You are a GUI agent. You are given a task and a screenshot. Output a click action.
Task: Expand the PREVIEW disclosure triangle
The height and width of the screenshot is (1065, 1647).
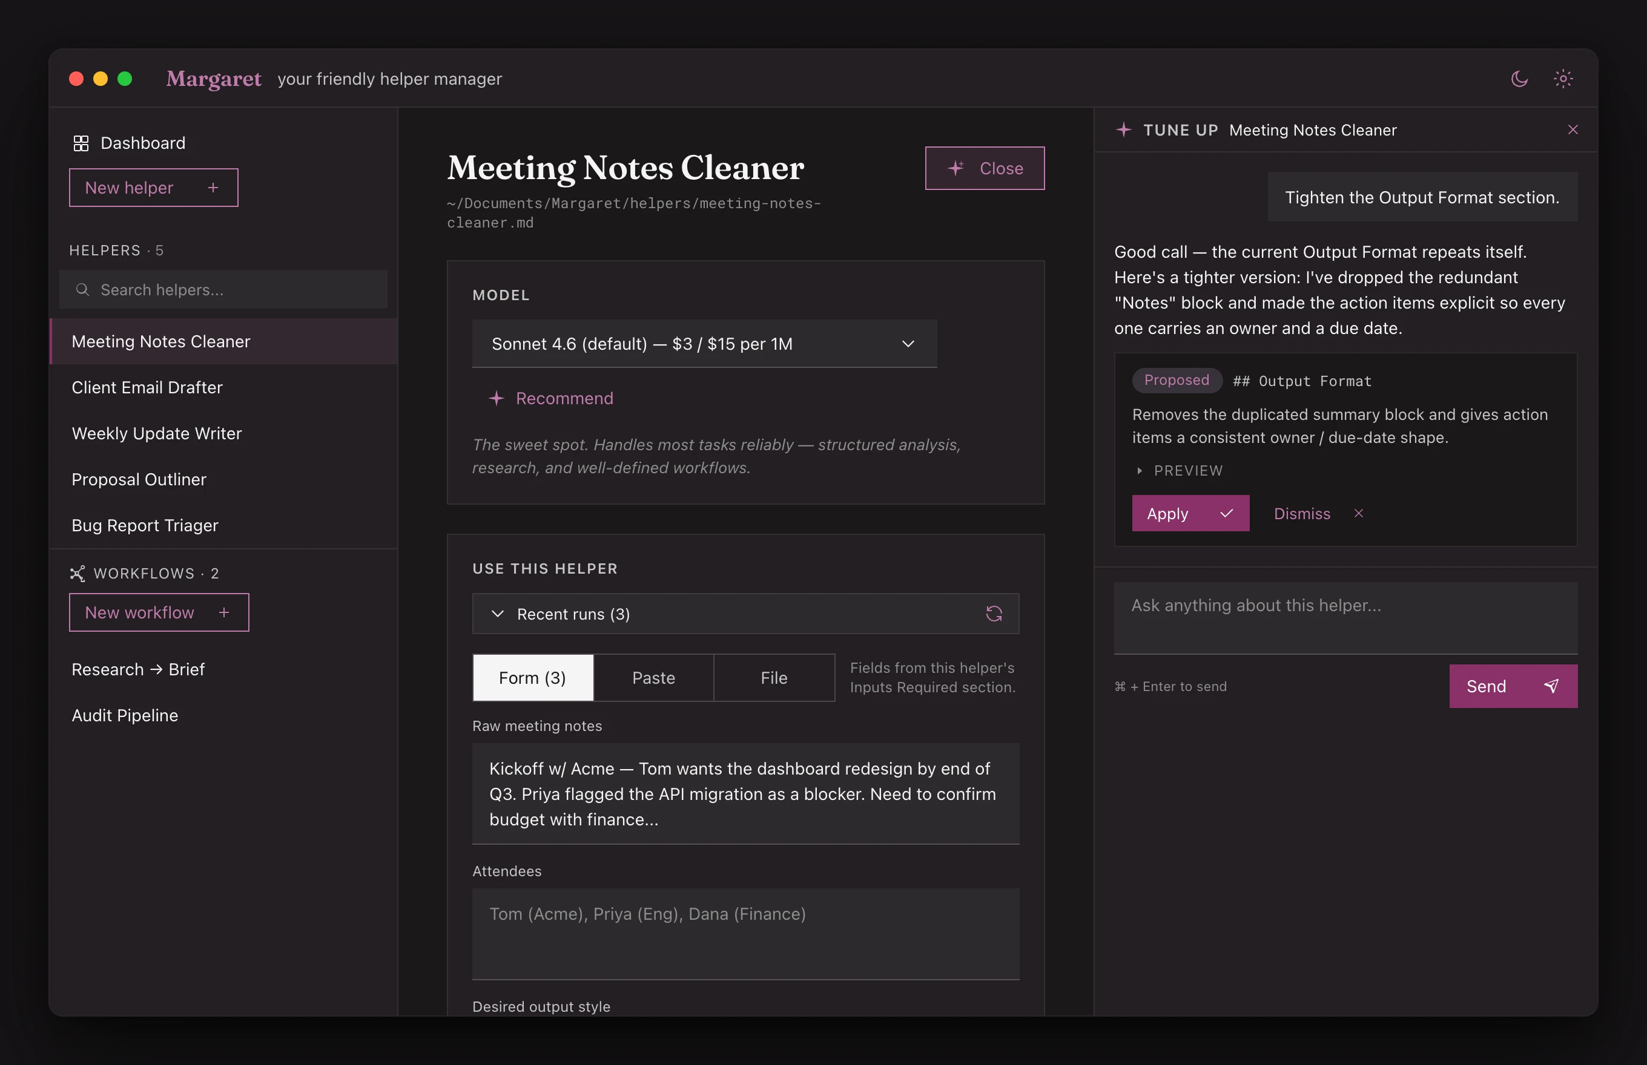coord(1139,470)
